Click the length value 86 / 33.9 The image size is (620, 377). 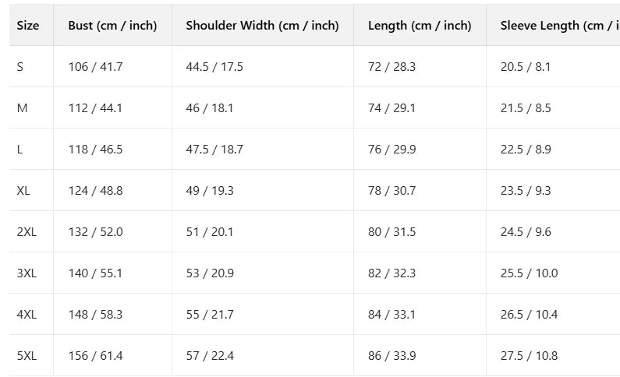coord(391,356)
